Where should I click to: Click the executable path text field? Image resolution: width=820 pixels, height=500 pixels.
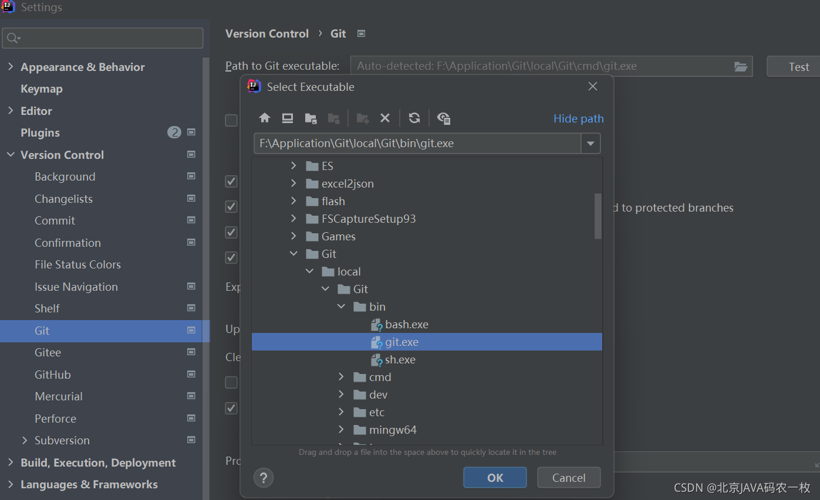click(418, 144)
